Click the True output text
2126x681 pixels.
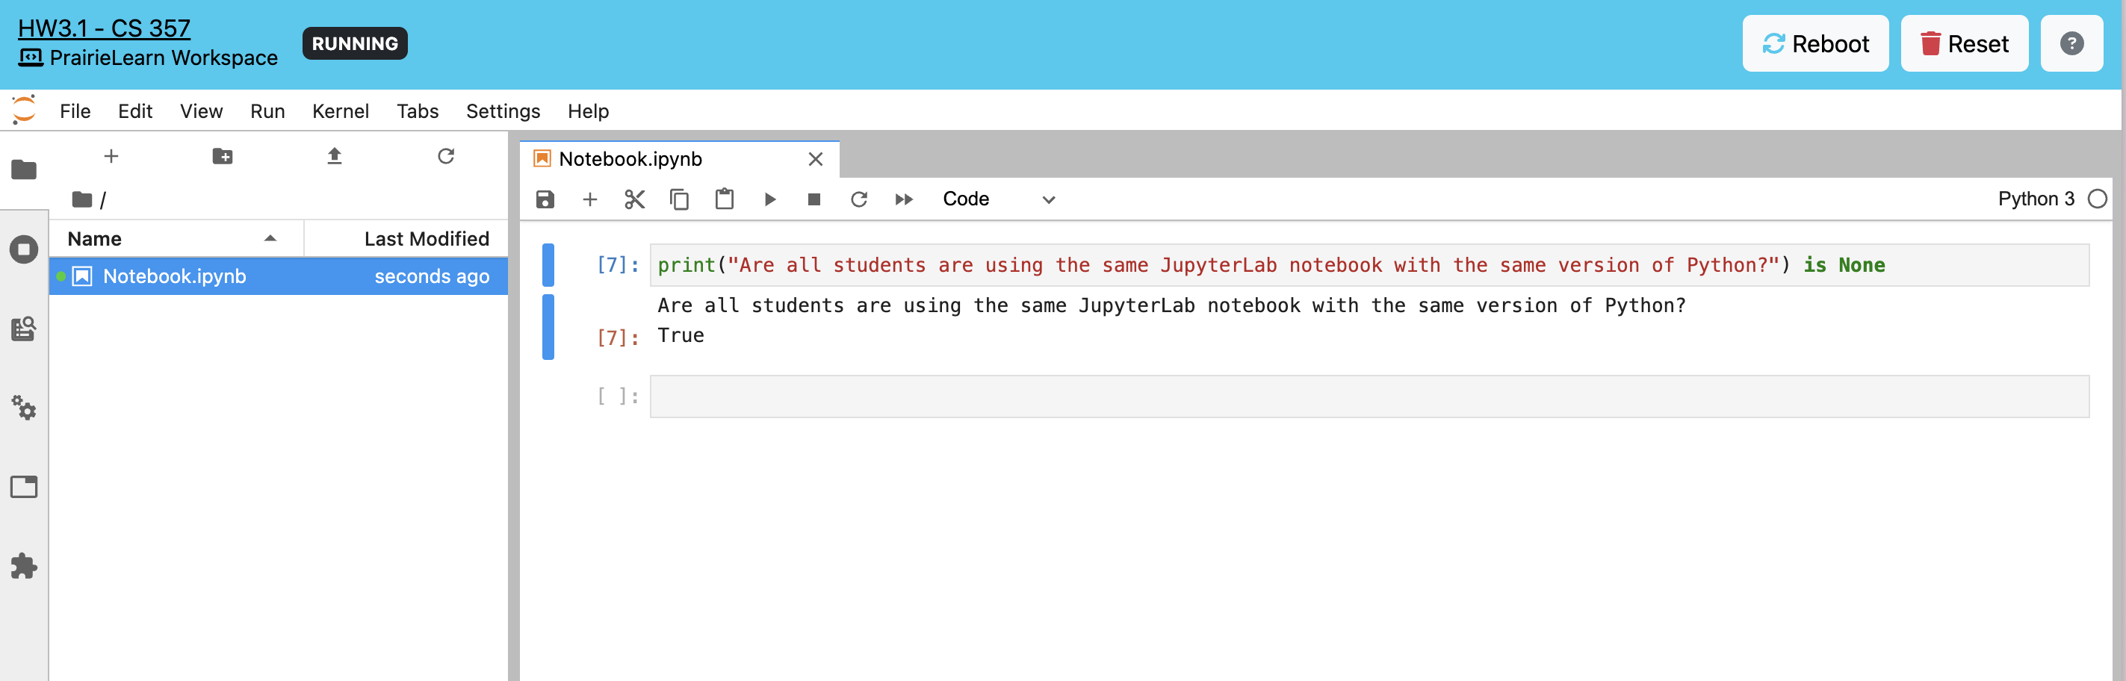[x=681, y=336]
